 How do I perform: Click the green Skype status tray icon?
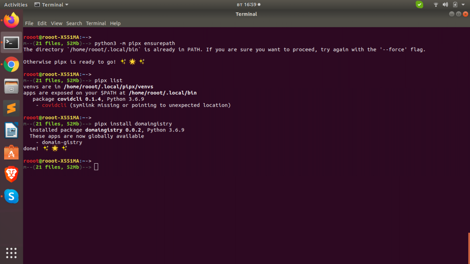[419, 4]
